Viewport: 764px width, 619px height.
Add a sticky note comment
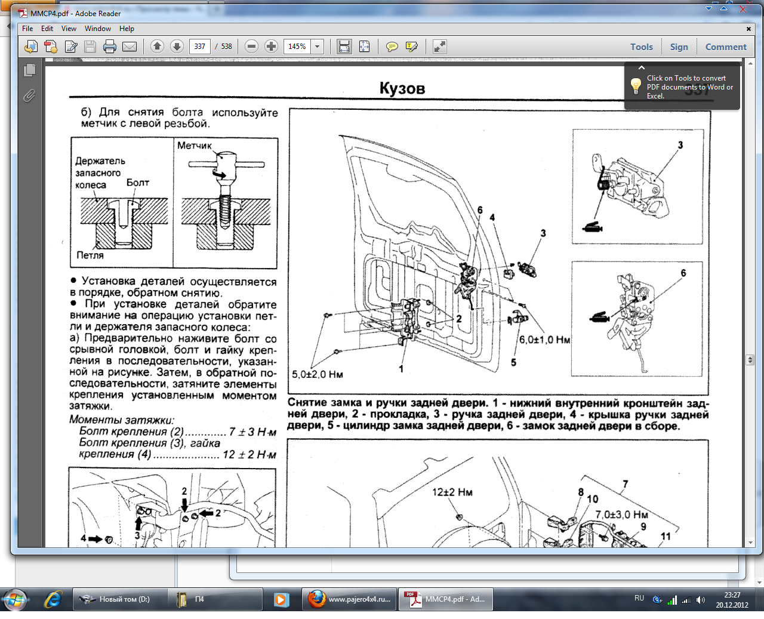pos(392,47)
